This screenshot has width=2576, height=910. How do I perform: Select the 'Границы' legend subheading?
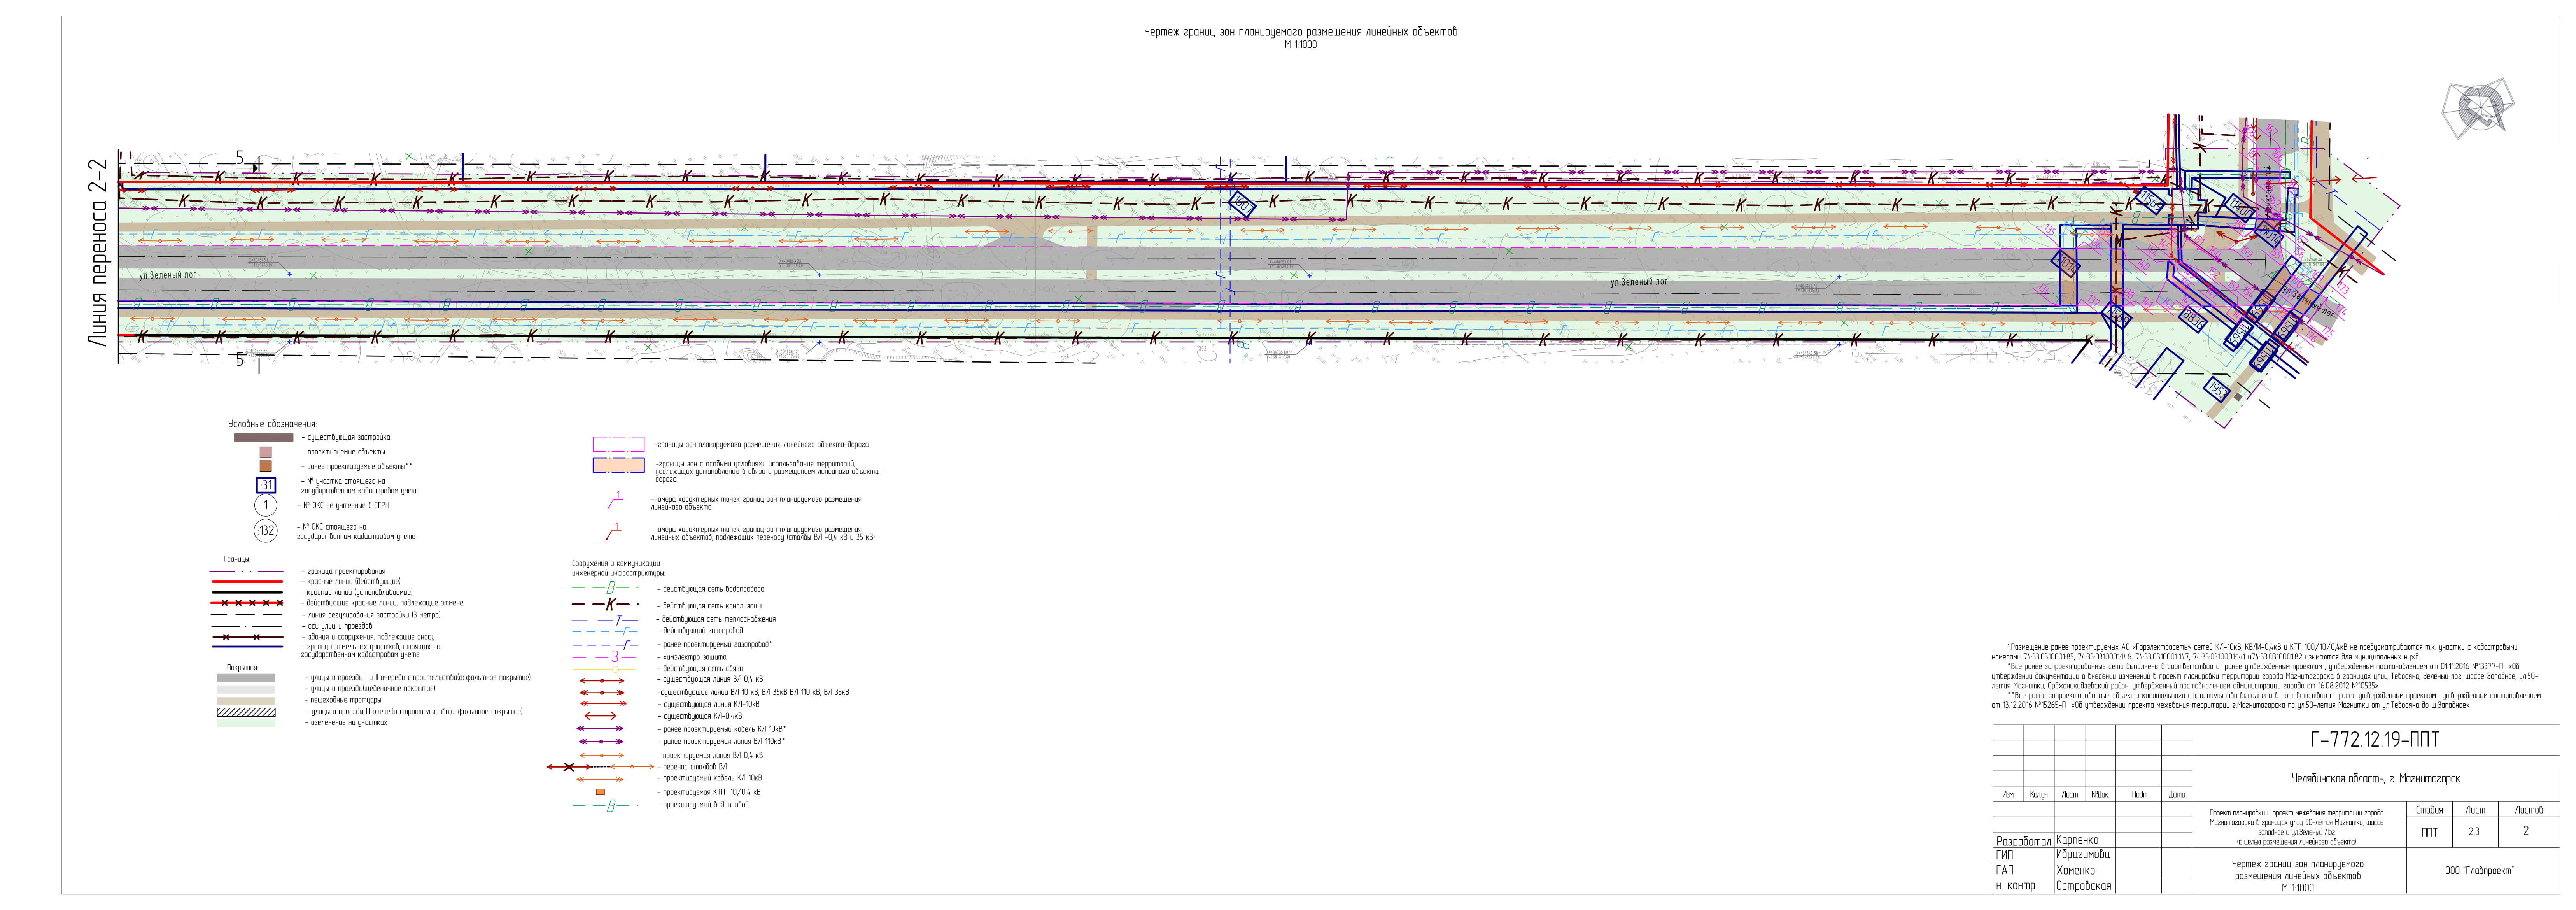236,559
